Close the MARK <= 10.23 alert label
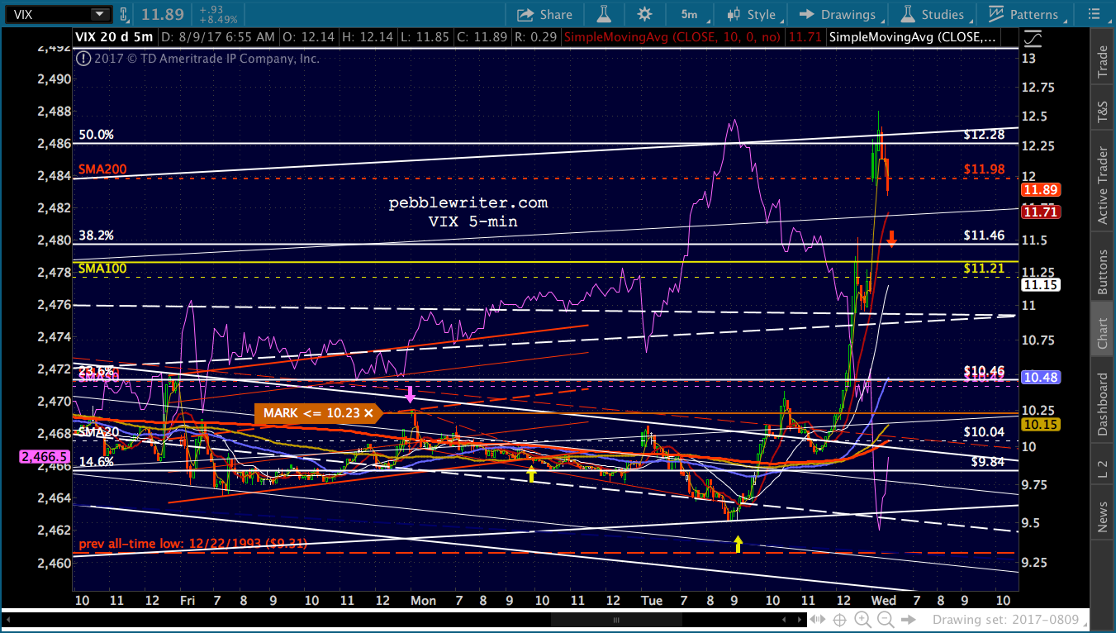The height and width of the screenshot is (633, 1116). pyautogui.click(x=368, y=412)
